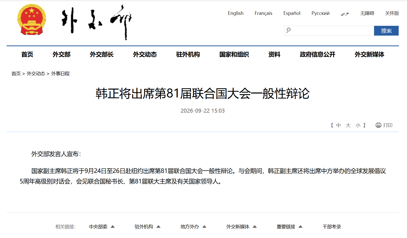Expand the 外交新媒体 footer arrow
Viewport: 407px width, 238px height.
pos(255,227)
